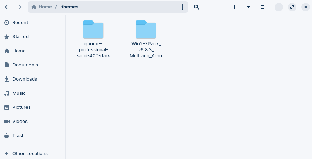Open the Starred label in the sidebar
Viewport: 312px width, 159px height.
[x=20, y=37]
